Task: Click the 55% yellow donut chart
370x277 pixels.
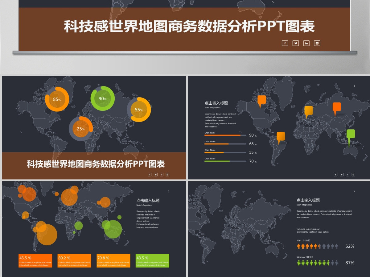Action: pyautogui.click(x=139, y=110)
